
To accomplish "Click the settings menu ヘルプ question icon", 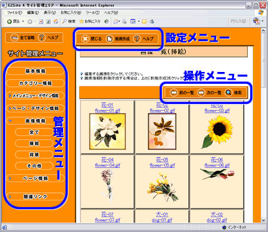I will coord(137,39).
